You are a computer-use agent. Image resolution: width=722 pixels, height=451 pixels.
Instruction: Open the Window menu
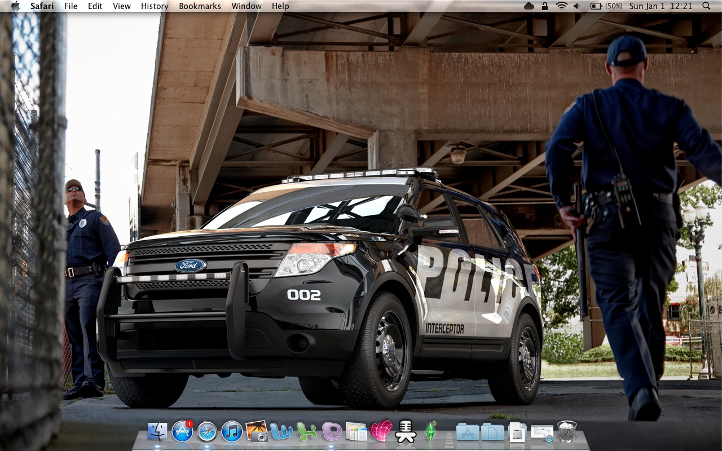246,6
